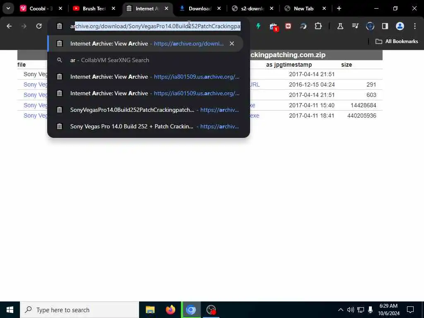The height and width of the screenshot is (318, 424).
Task: Show hidden system tray icons
Action: (341, 310)
